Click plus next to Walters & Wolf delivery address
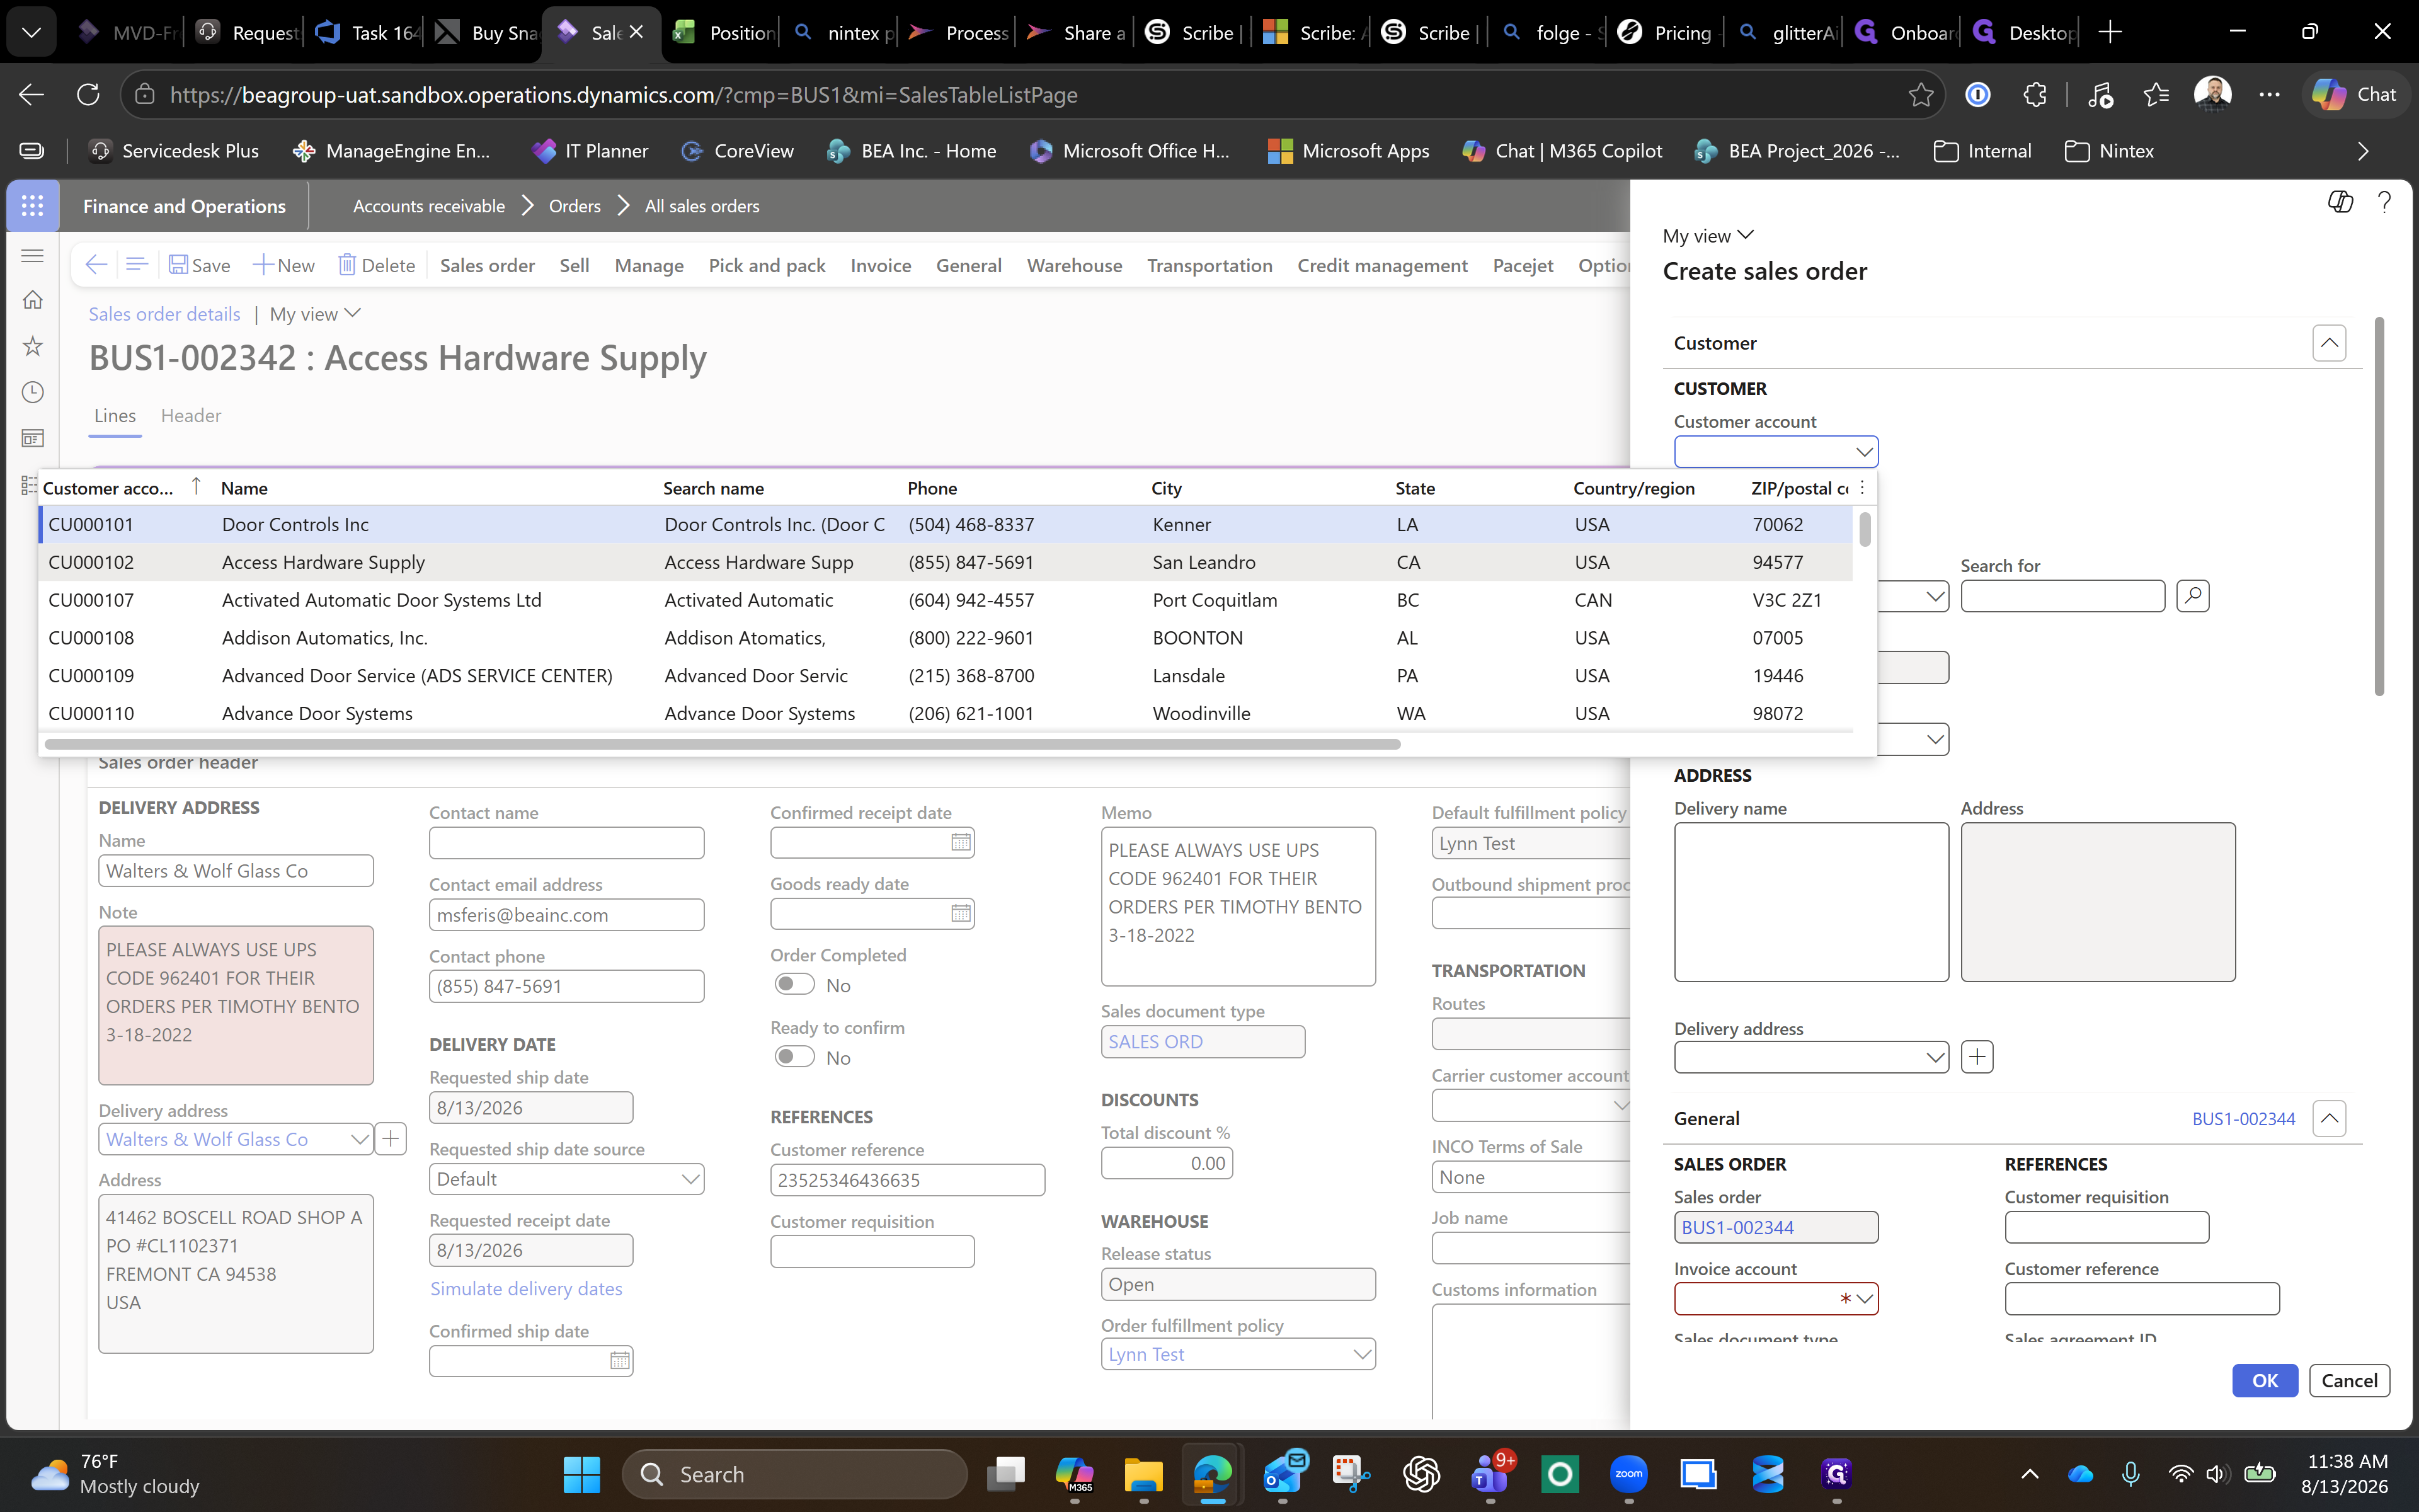2419x1512 pixels. point(391,1139)
